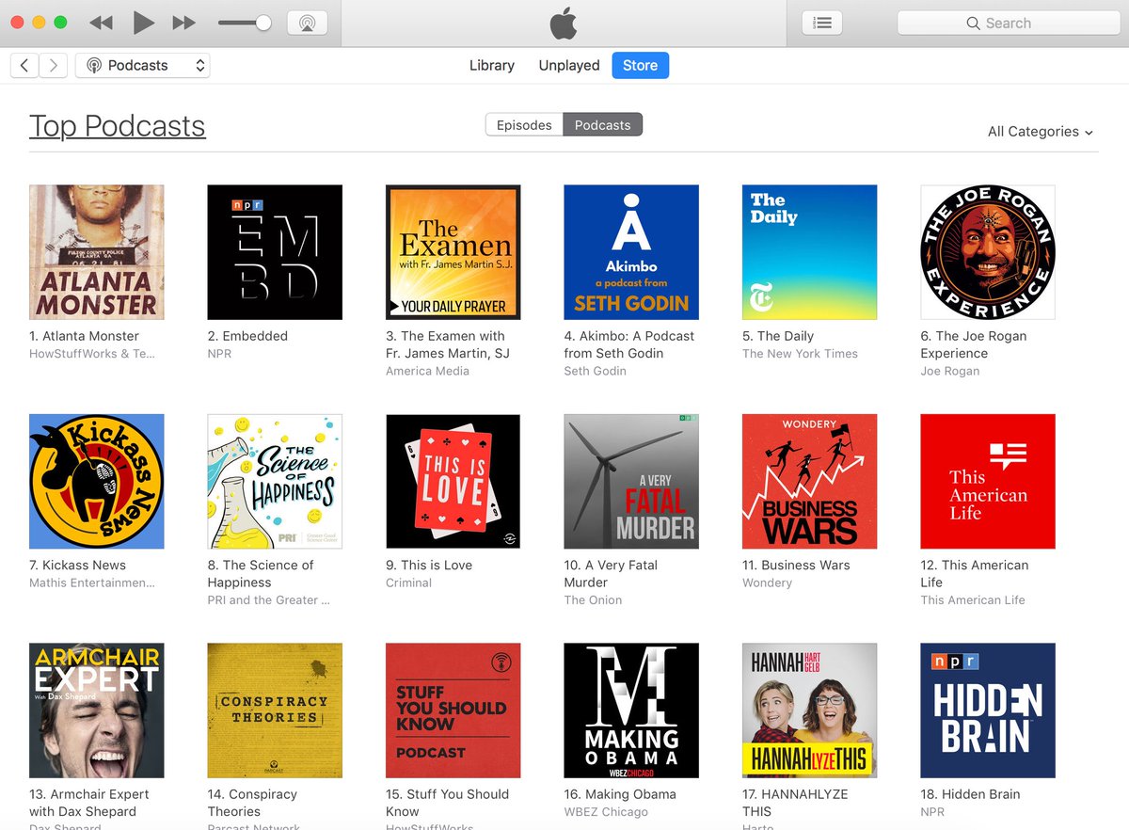This screenshot has height=830, width=1129.
Task: Click the fast-forward playback button
Action: point(184,23)
